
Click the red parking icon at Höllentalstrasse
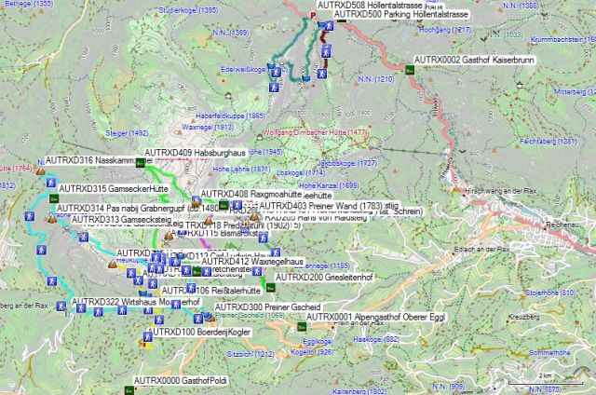tap(313, 15)
